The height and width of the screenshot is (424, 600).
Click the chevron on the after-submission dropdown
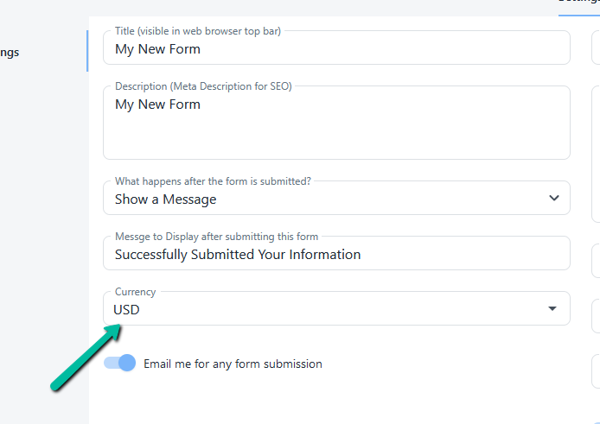(x=554, y=199)
